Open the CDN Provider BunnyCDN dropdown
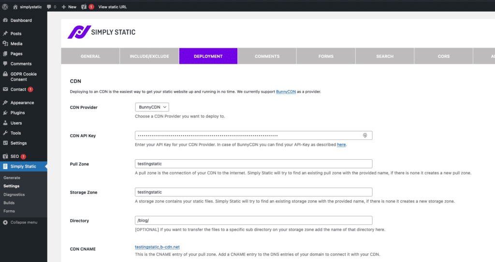495x262 pixels. pyautogui.click(x=152, y=107)
